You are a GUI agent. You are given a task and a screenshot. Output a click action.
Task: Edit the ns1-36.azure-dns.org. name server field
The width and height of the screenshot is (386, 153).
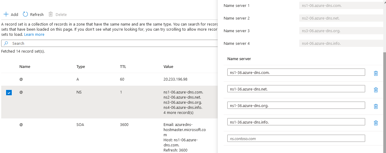296,105
